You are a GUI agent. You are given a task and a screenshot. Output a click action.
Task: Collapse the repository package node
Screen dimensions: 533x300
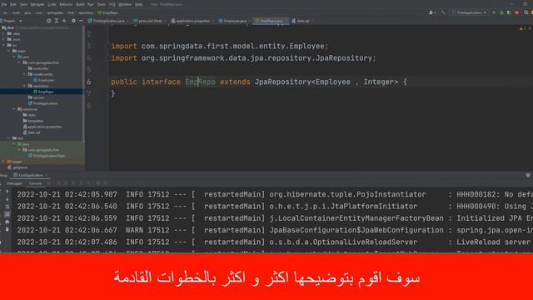click(x=24, y=86)
